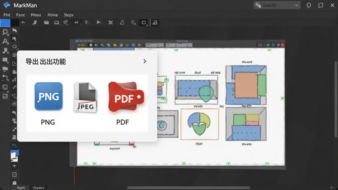Choose the PDF export icon
Viewport: 338px width, 190px height.
click(x=126, y=97)
